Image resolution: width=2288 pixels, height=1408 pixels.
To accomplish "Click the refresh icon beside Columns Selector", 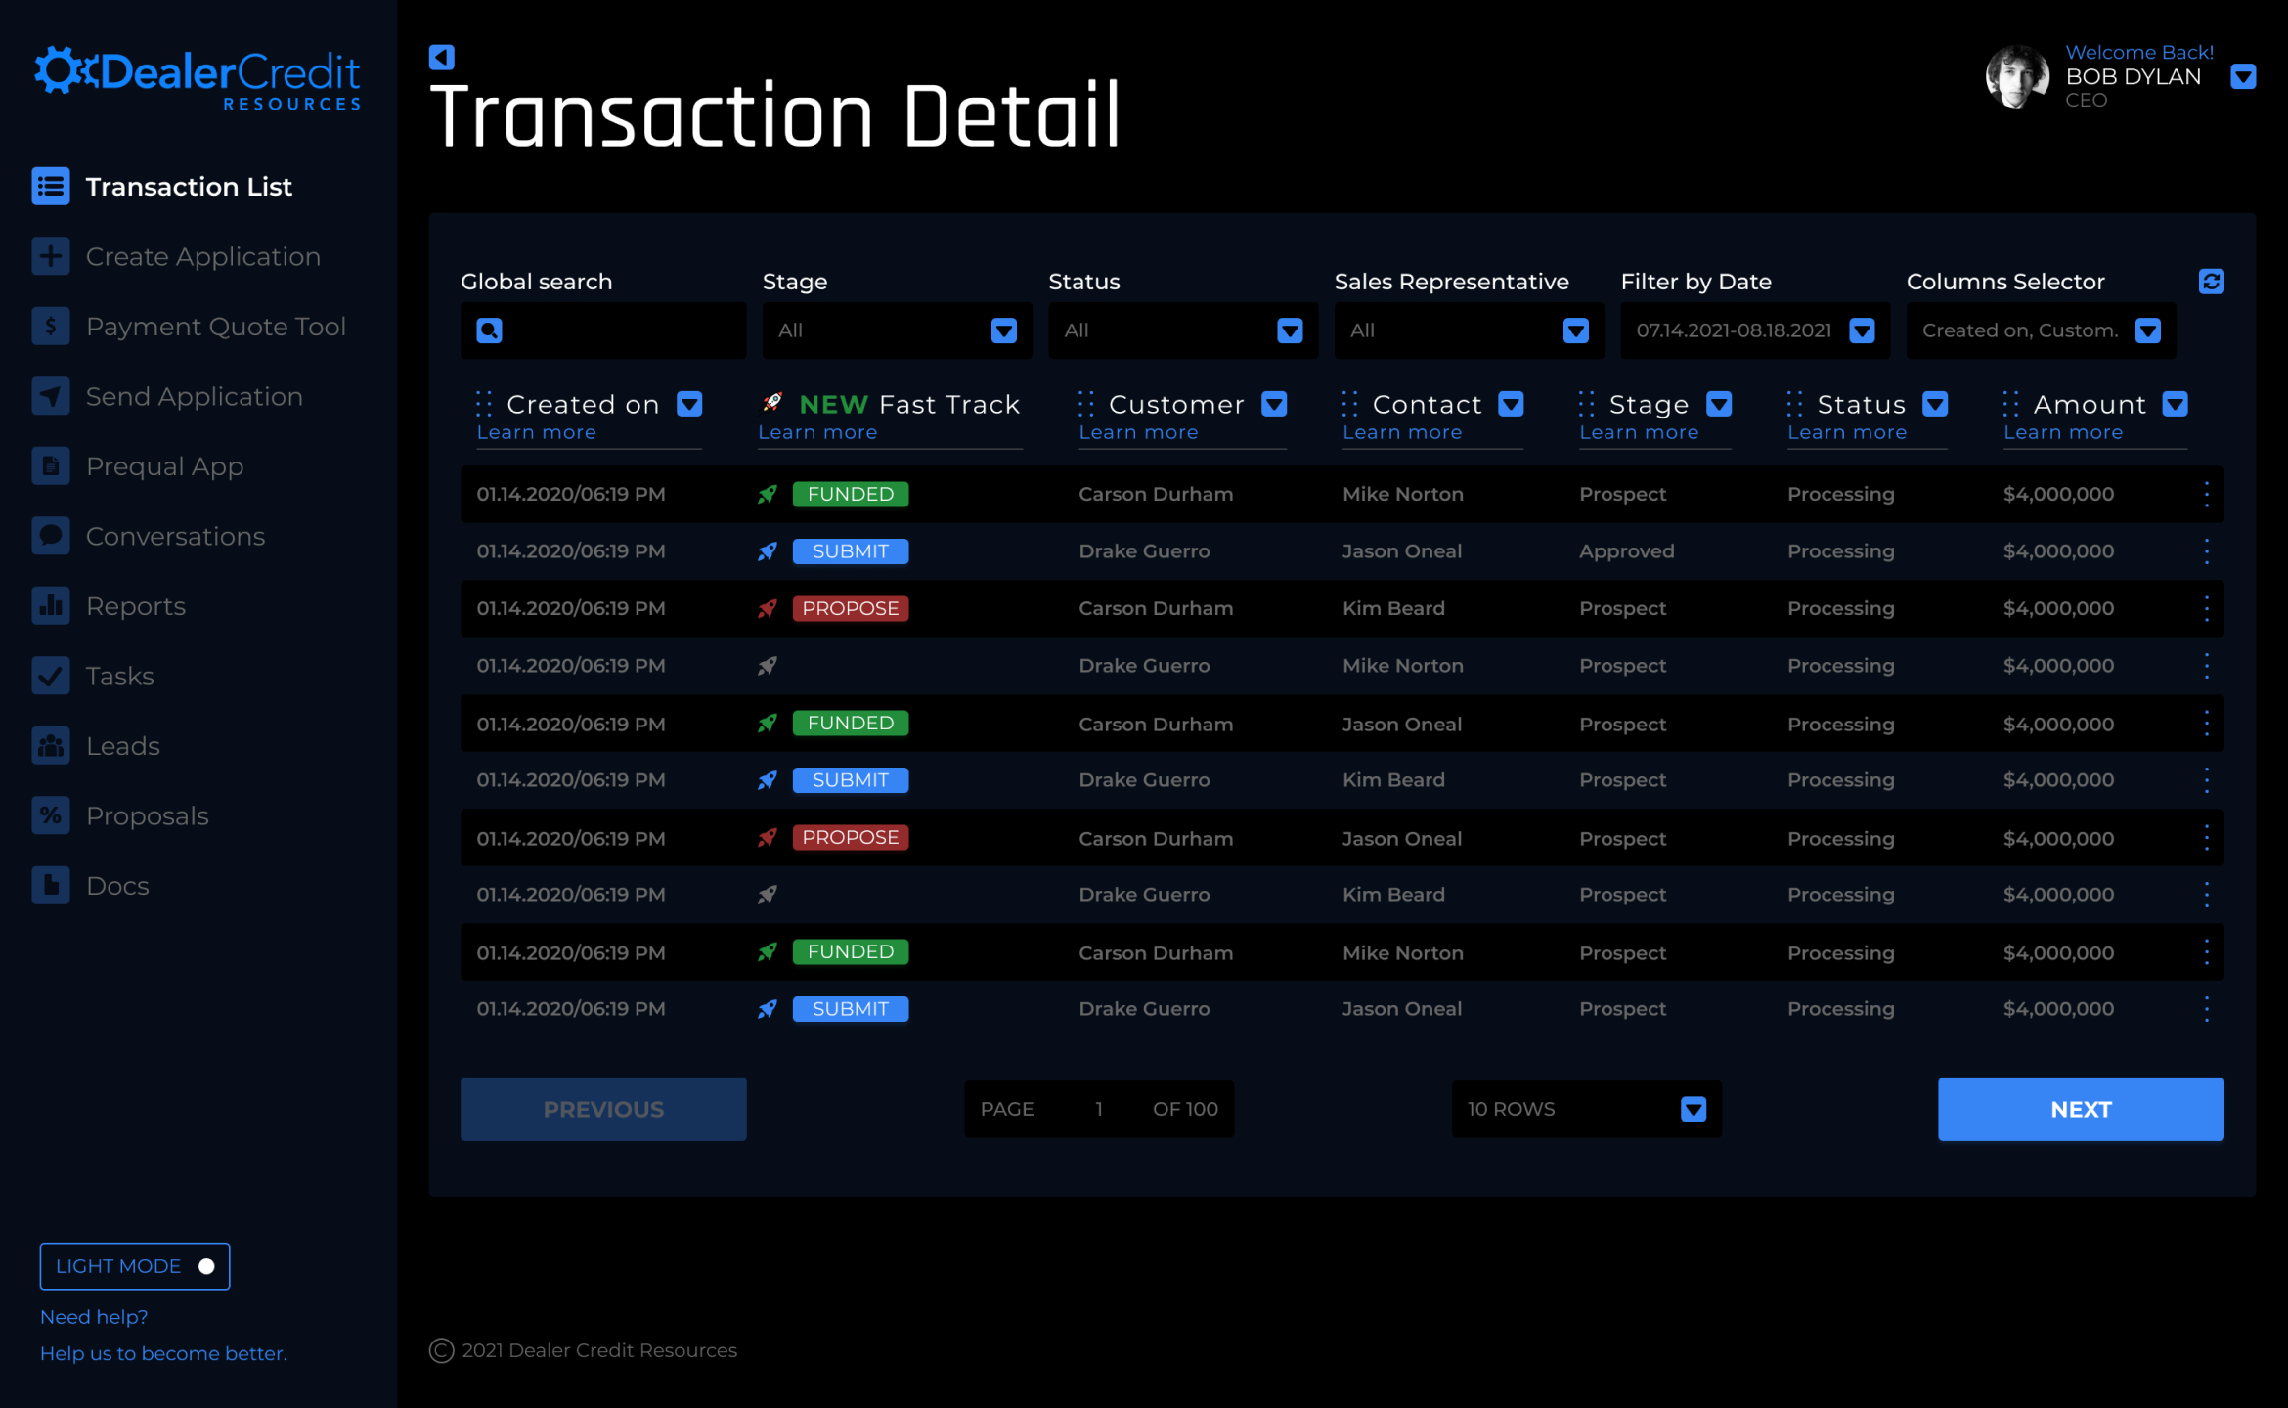I will pyautogui.click(x=2211, y=282).
